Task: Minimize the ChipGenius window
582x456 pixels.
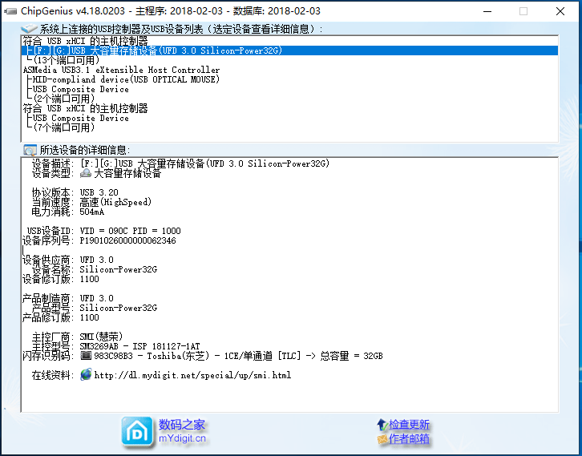Action: click(x=485, y=11)
